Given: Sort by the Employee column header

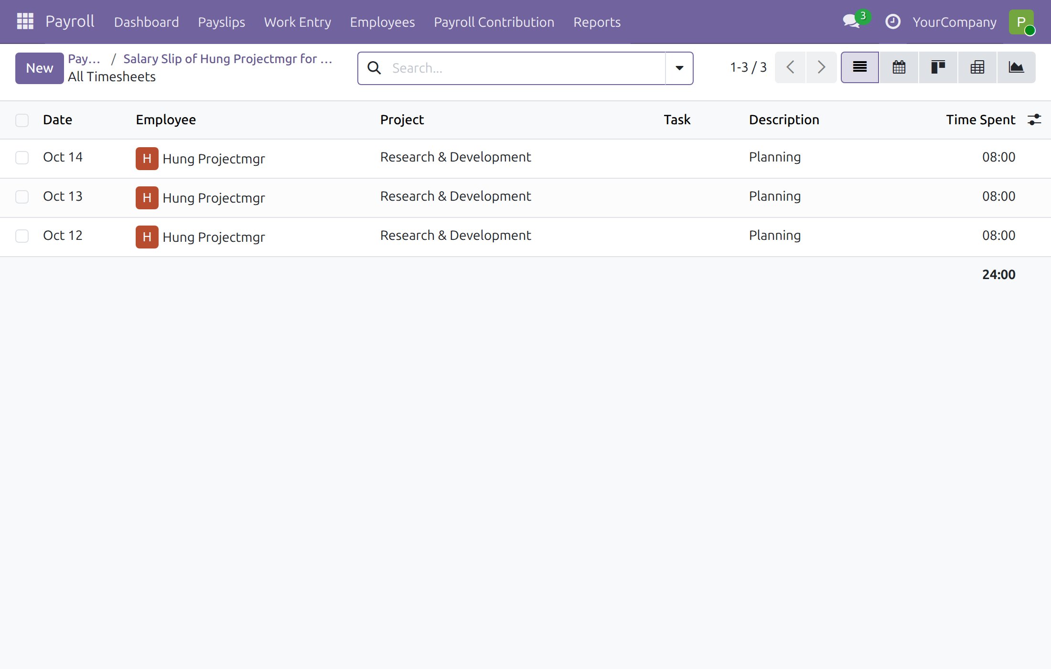Looking at the screenshot, I should coord(166,119).
